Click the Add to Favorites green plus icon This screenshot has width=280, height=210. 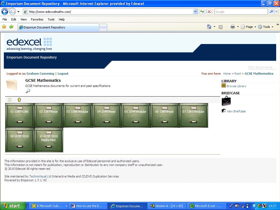click(11, 27)
